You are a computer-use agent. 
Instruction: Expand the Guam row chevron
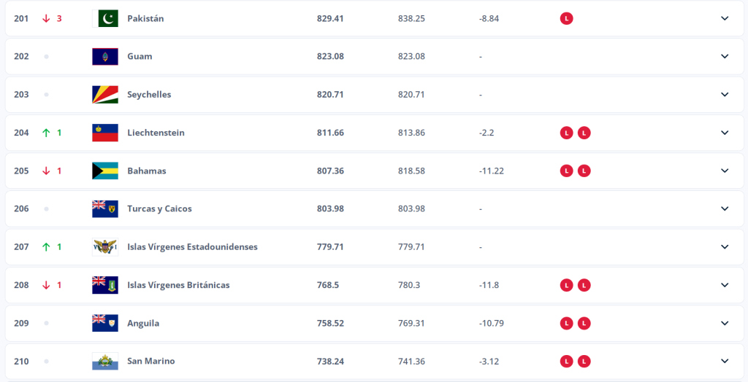point(725,56)
